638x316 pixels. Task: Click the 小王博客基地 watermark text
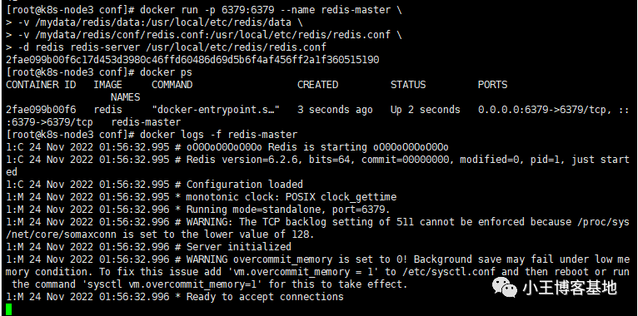(570, 288)
